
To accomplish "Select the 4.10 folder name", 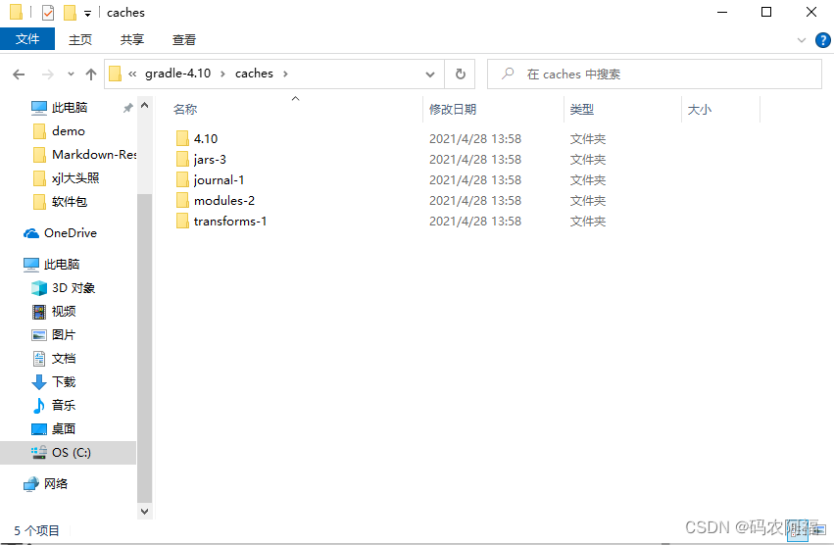I will [x=206, y=139].
